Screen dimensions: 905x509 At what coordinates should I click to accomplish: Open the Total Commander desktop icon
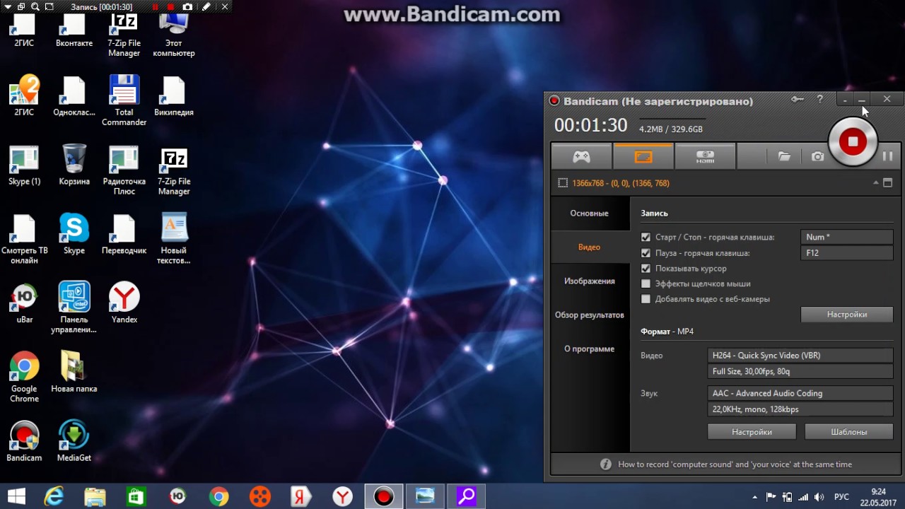tap(124, 100)
